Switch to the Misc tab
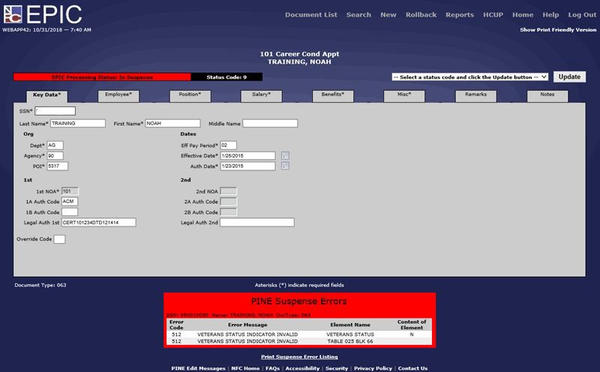Screen dimensions: 600x372 [x=404, y=96]
